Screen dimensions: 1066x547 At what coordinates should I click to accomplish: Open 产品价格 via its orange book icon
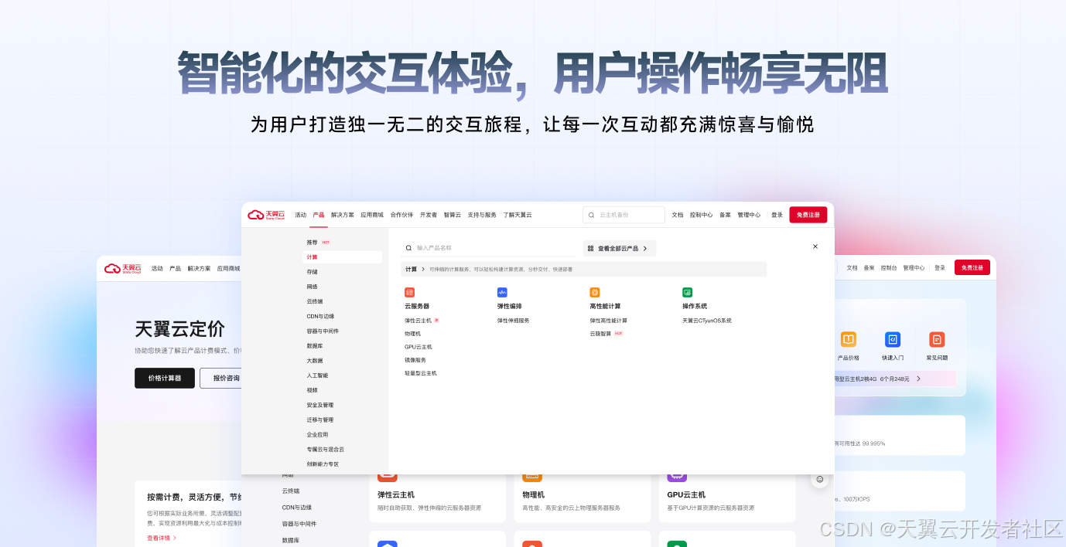coord(848,340)
